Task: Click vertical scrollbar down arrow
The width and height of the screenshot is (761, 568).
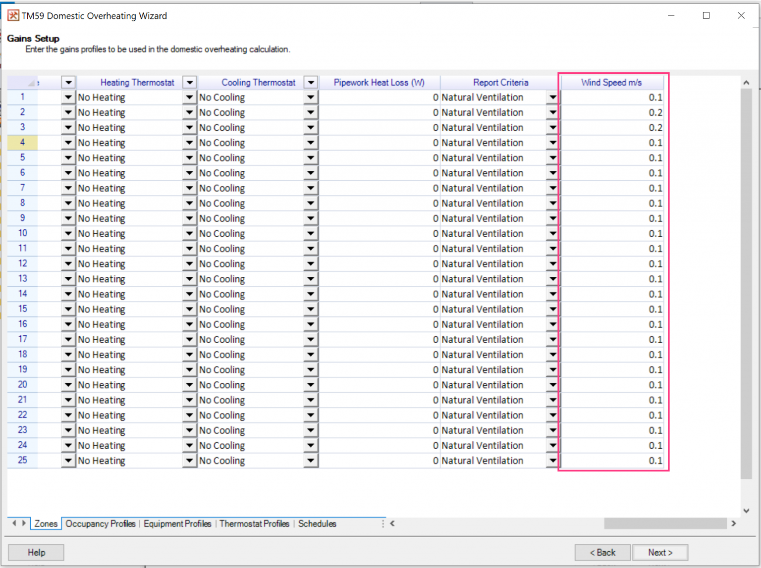Action: [x=746, y=511]
